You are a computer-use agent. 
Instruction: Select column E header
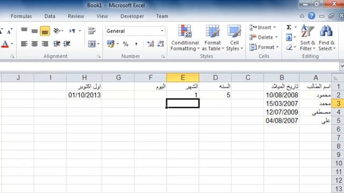[183, 77]
